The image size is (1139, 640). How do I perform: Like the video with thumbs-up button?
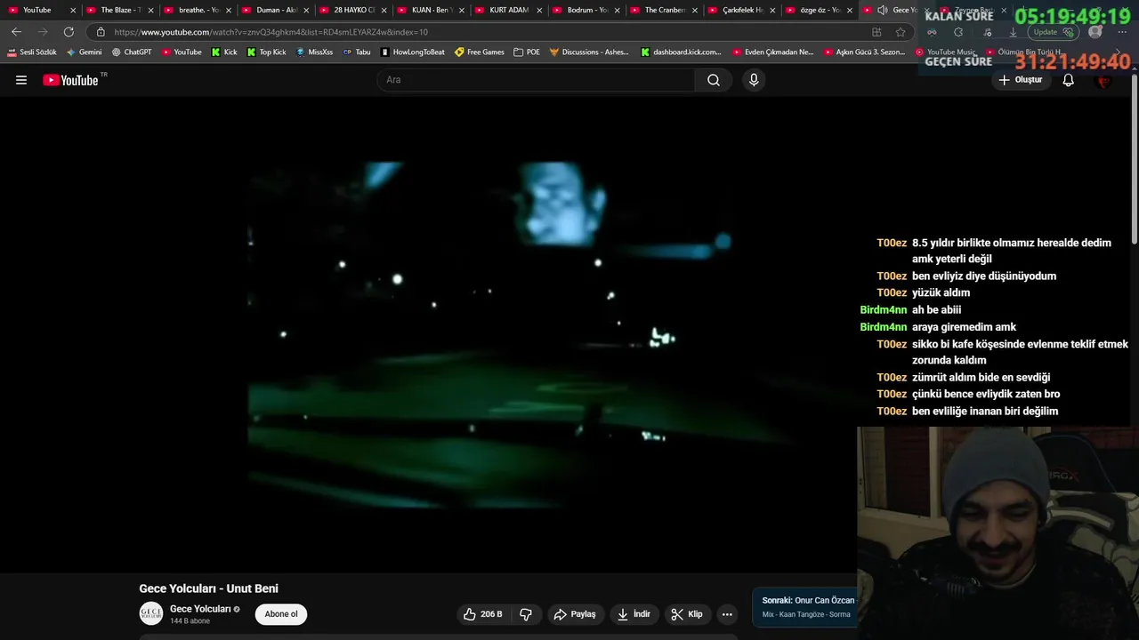tap(482, 614)
